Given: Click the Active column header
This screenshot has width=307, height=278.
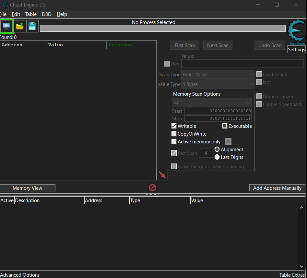Looking at the screenshot, I should pos(7,200).
